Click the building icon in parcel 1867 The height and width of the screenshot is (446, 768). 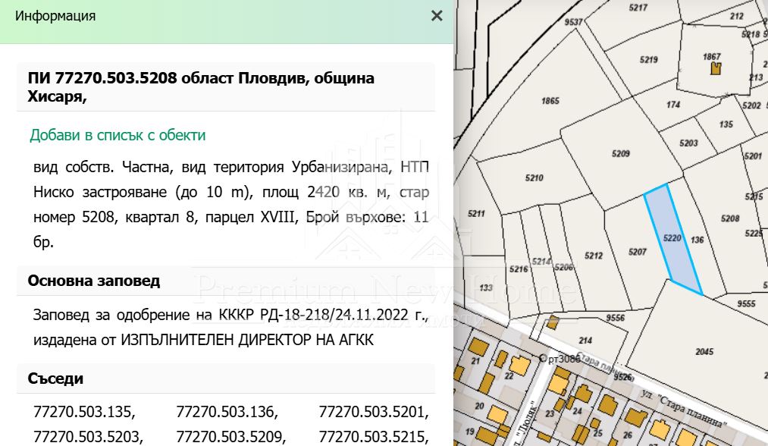point(715,70)
